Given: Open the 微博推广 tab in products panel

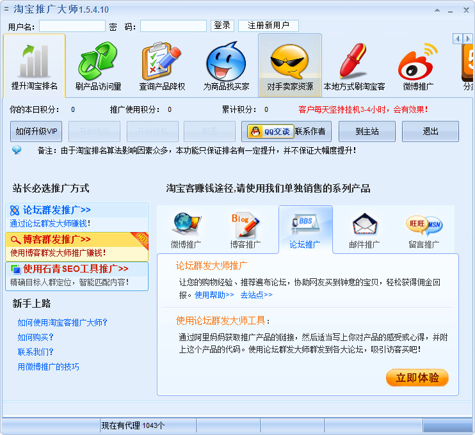Looking at the screenshot, I should coord(186,229).
